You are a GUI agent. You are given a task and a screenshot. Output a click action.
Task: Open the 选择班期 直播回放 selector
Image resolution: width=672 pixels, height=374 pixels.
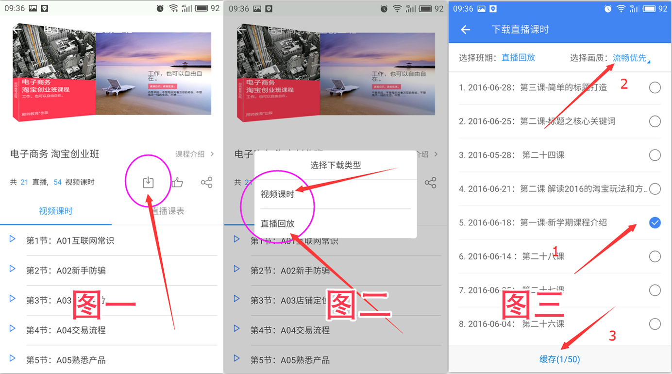[518, 57]
